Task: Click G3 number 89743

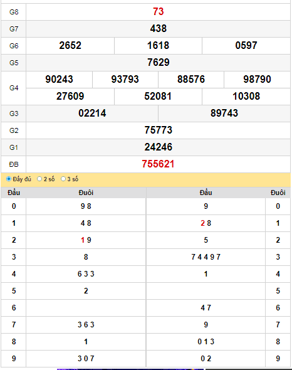Action: coord(224,114)
